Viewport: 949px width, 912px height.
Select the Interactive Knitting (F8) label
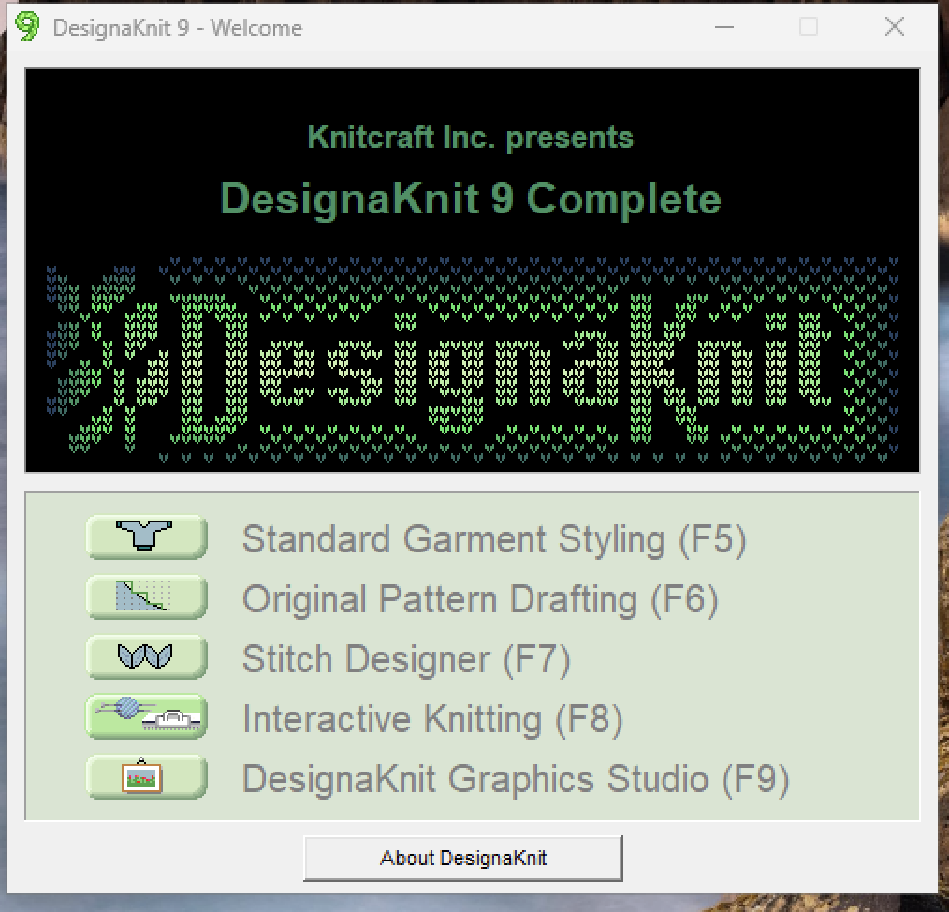(432, 719)
